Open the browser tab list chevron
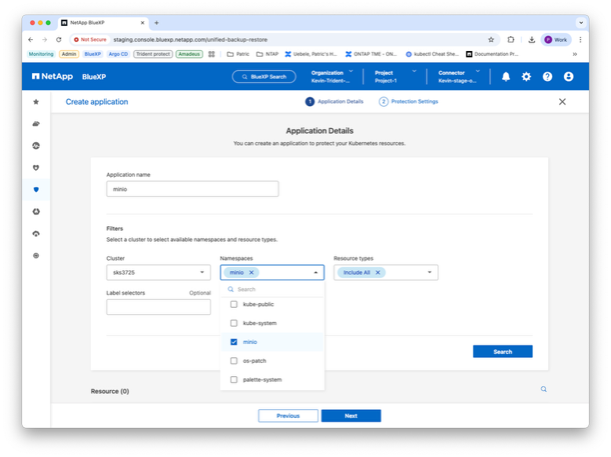611x457 pixels. tap(581, 23)
